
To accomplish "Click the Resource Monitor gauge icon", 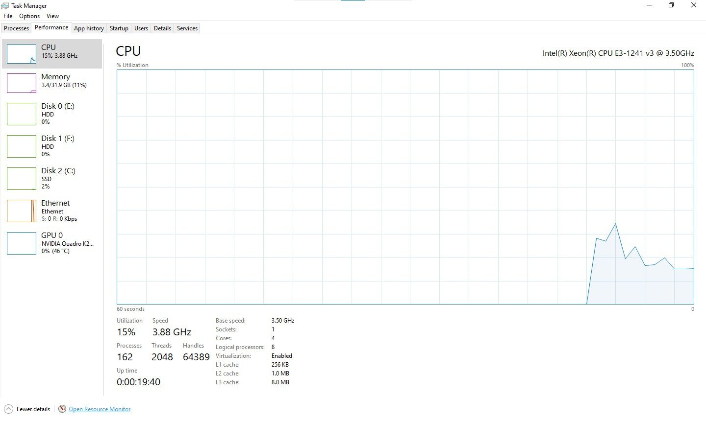I will (62, 409).
